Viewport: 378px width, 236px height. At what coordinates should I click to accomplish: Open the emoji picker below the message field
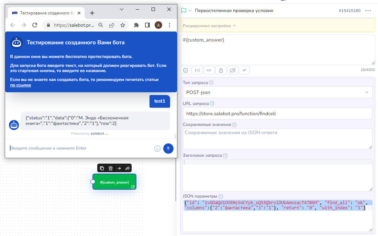[186, 70]
